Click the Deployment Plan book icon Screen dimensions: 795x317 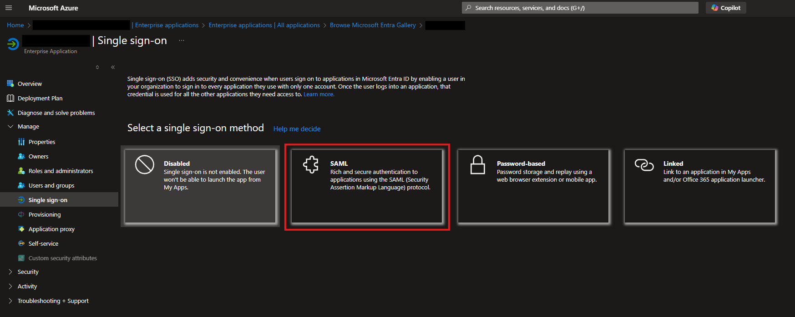click(10, 98)
